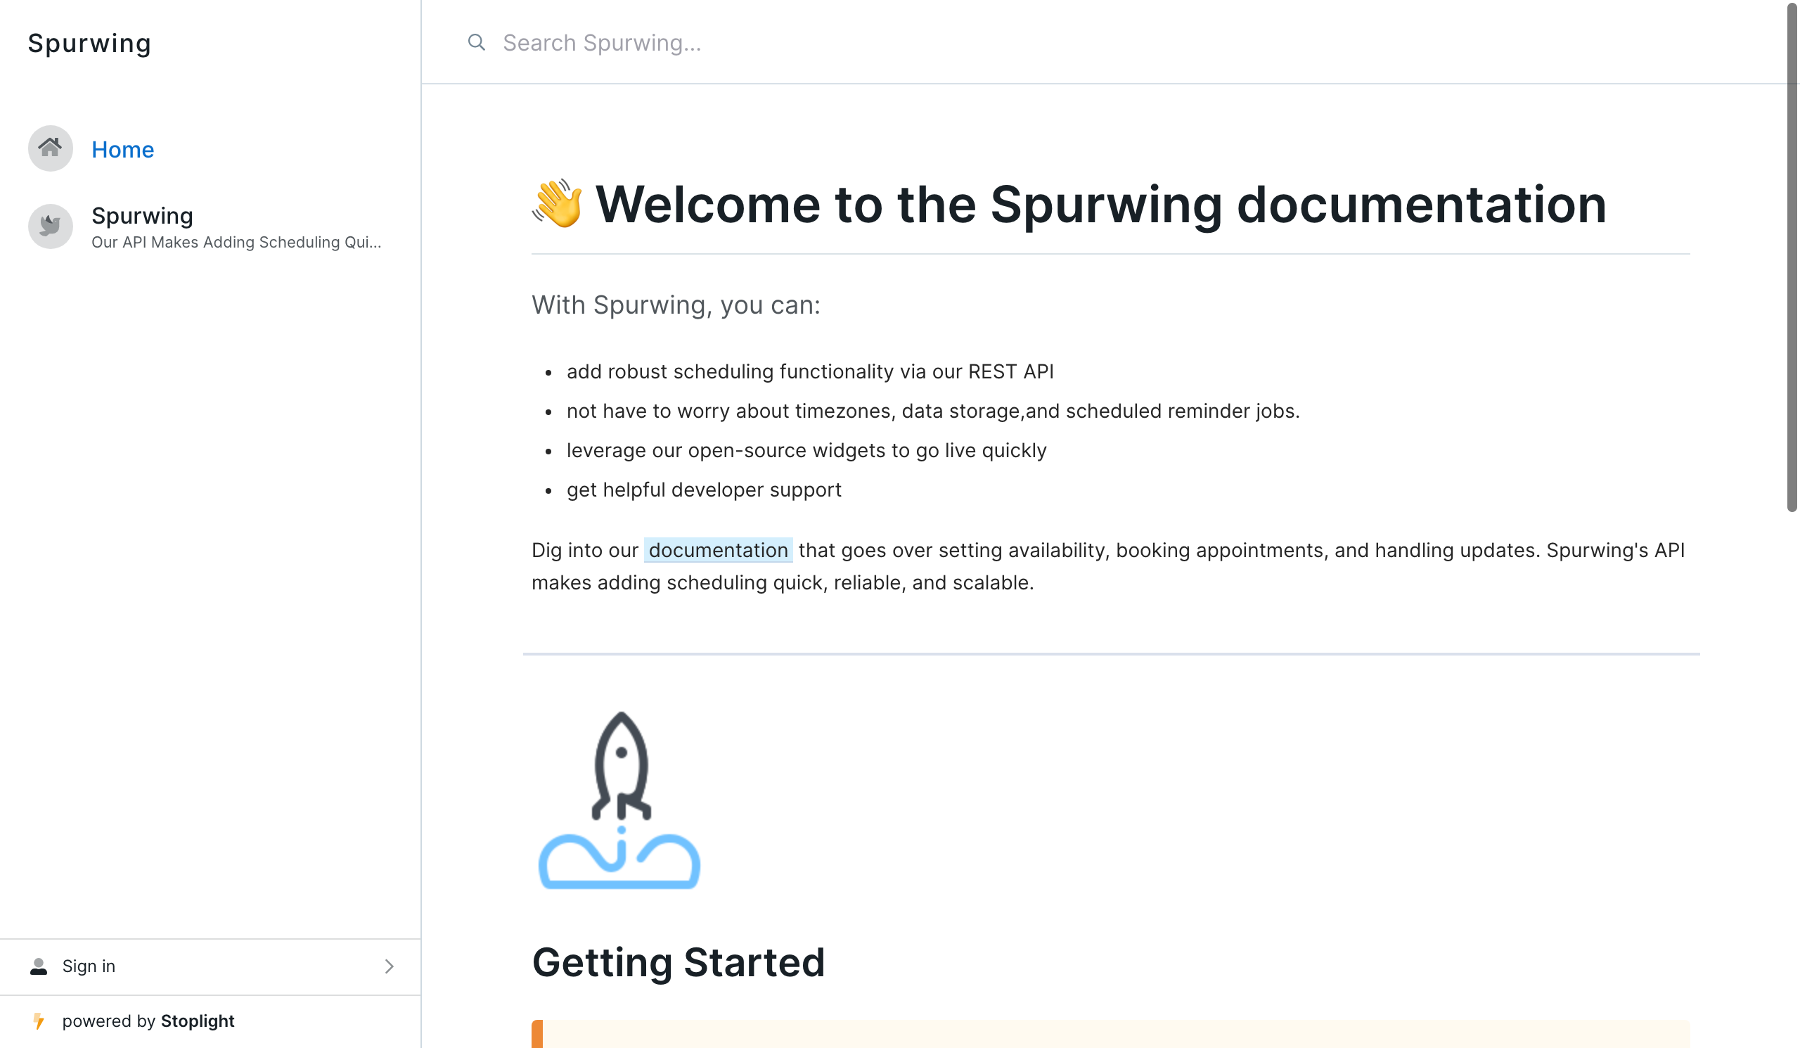The width and height of the screenshot is (1800, 1048).
Task: Click 'get helpful developer support' bullet
Action: click(705, 490)
